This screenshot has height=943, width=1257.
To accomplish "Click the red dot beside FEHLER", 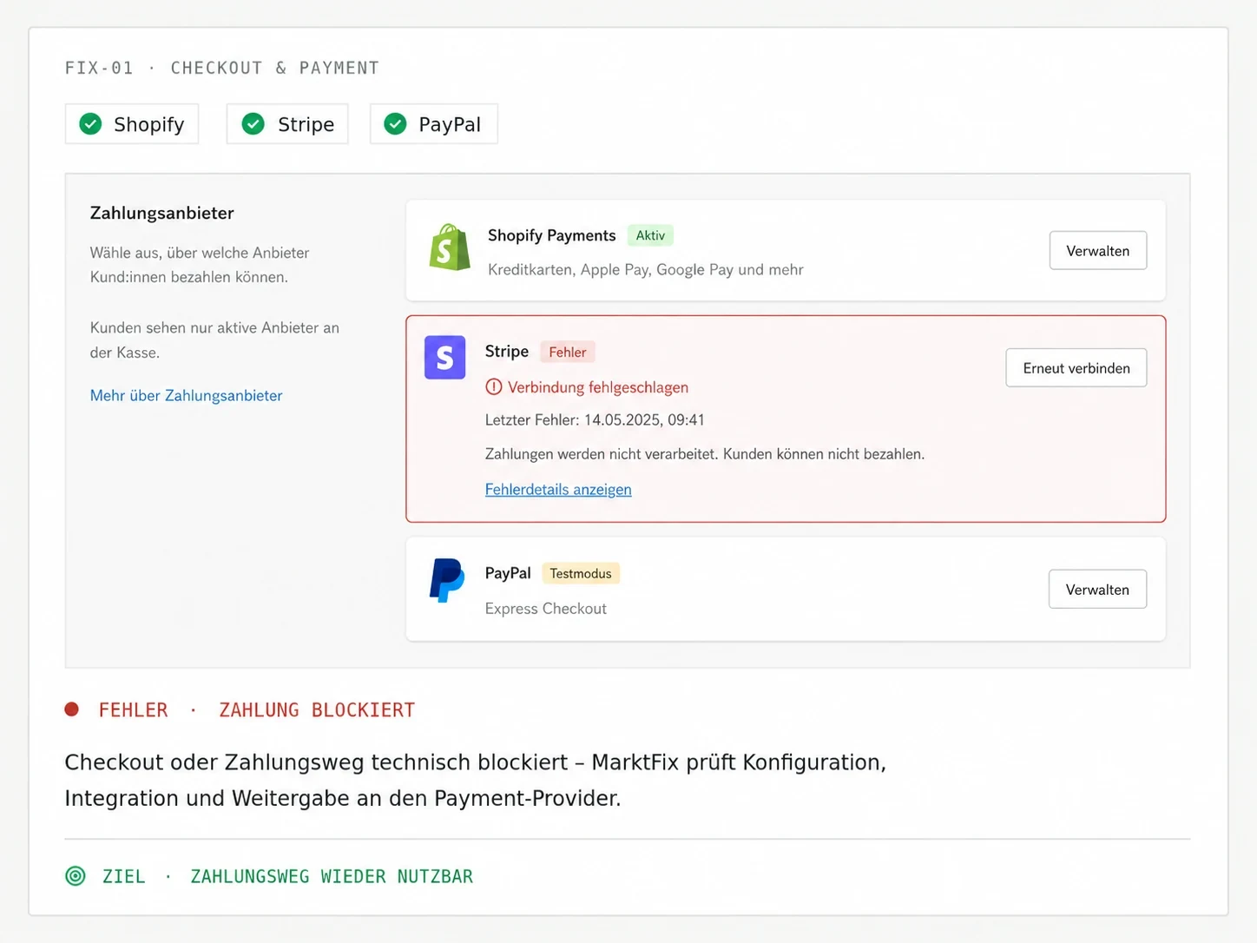I will click(x=72, y=709).
